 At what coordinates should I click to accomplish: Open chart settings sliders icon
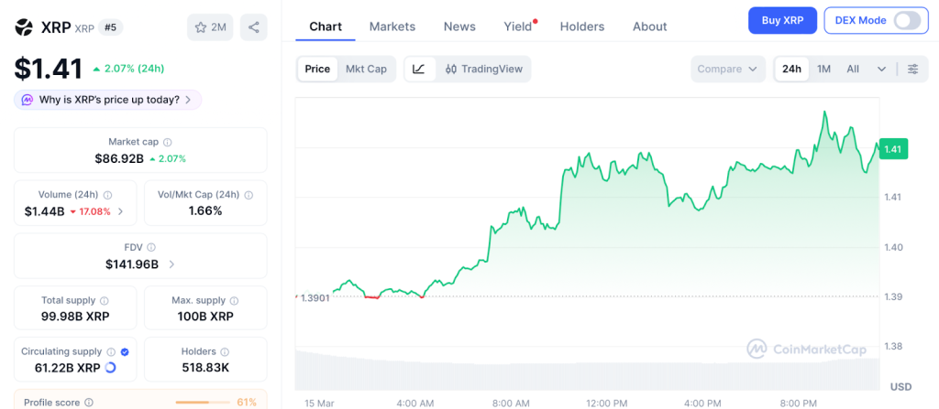coord(912,69)
